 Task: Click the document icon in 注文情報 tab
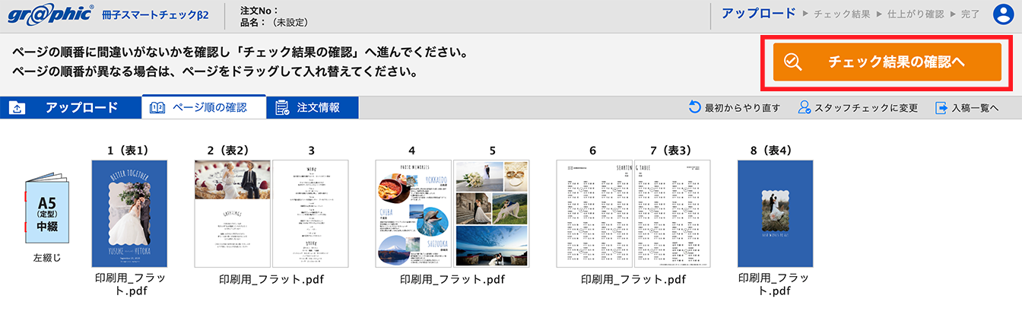point(282,108)
